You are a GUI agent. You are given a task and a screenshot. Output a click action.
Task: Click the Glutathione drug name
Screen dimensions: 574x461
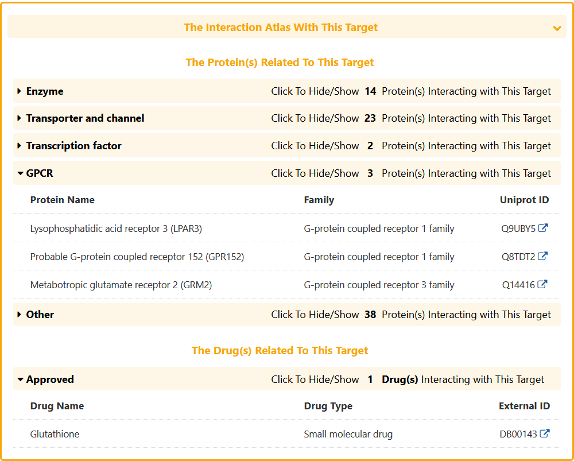tap(55, 434)
